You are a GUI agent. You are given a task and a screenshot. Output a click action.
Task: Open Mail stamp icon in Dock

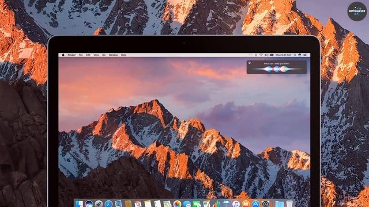click(118, 204)
